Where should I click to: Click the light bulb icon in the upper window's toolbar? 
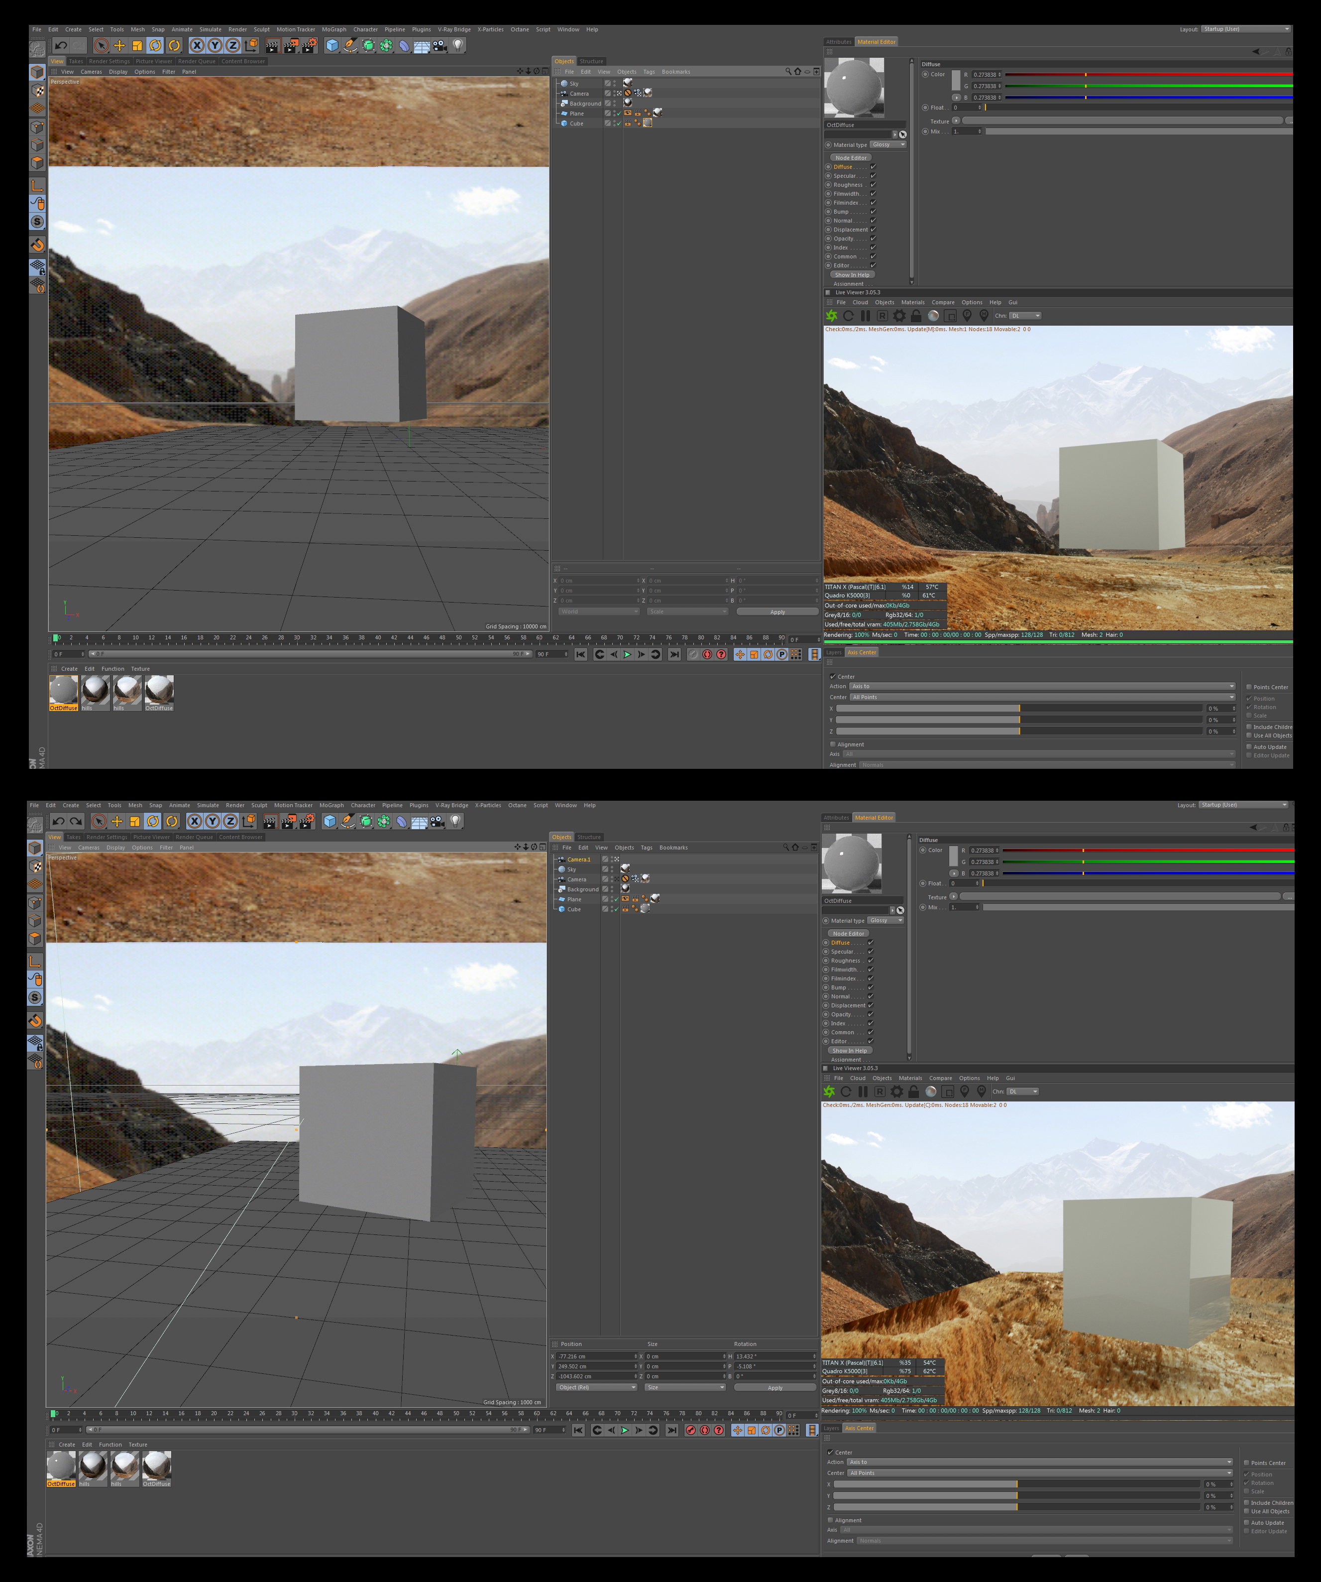pos(457,45)
